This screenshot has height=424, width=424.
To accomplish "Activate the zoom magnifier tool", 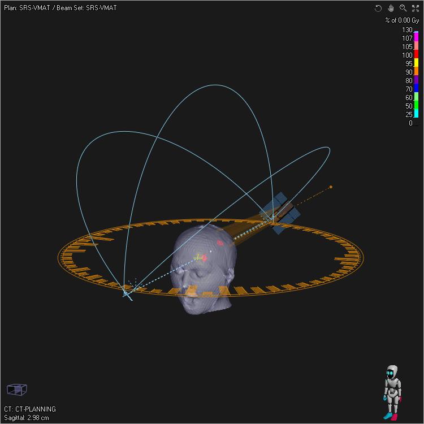I will pos(403,8).
